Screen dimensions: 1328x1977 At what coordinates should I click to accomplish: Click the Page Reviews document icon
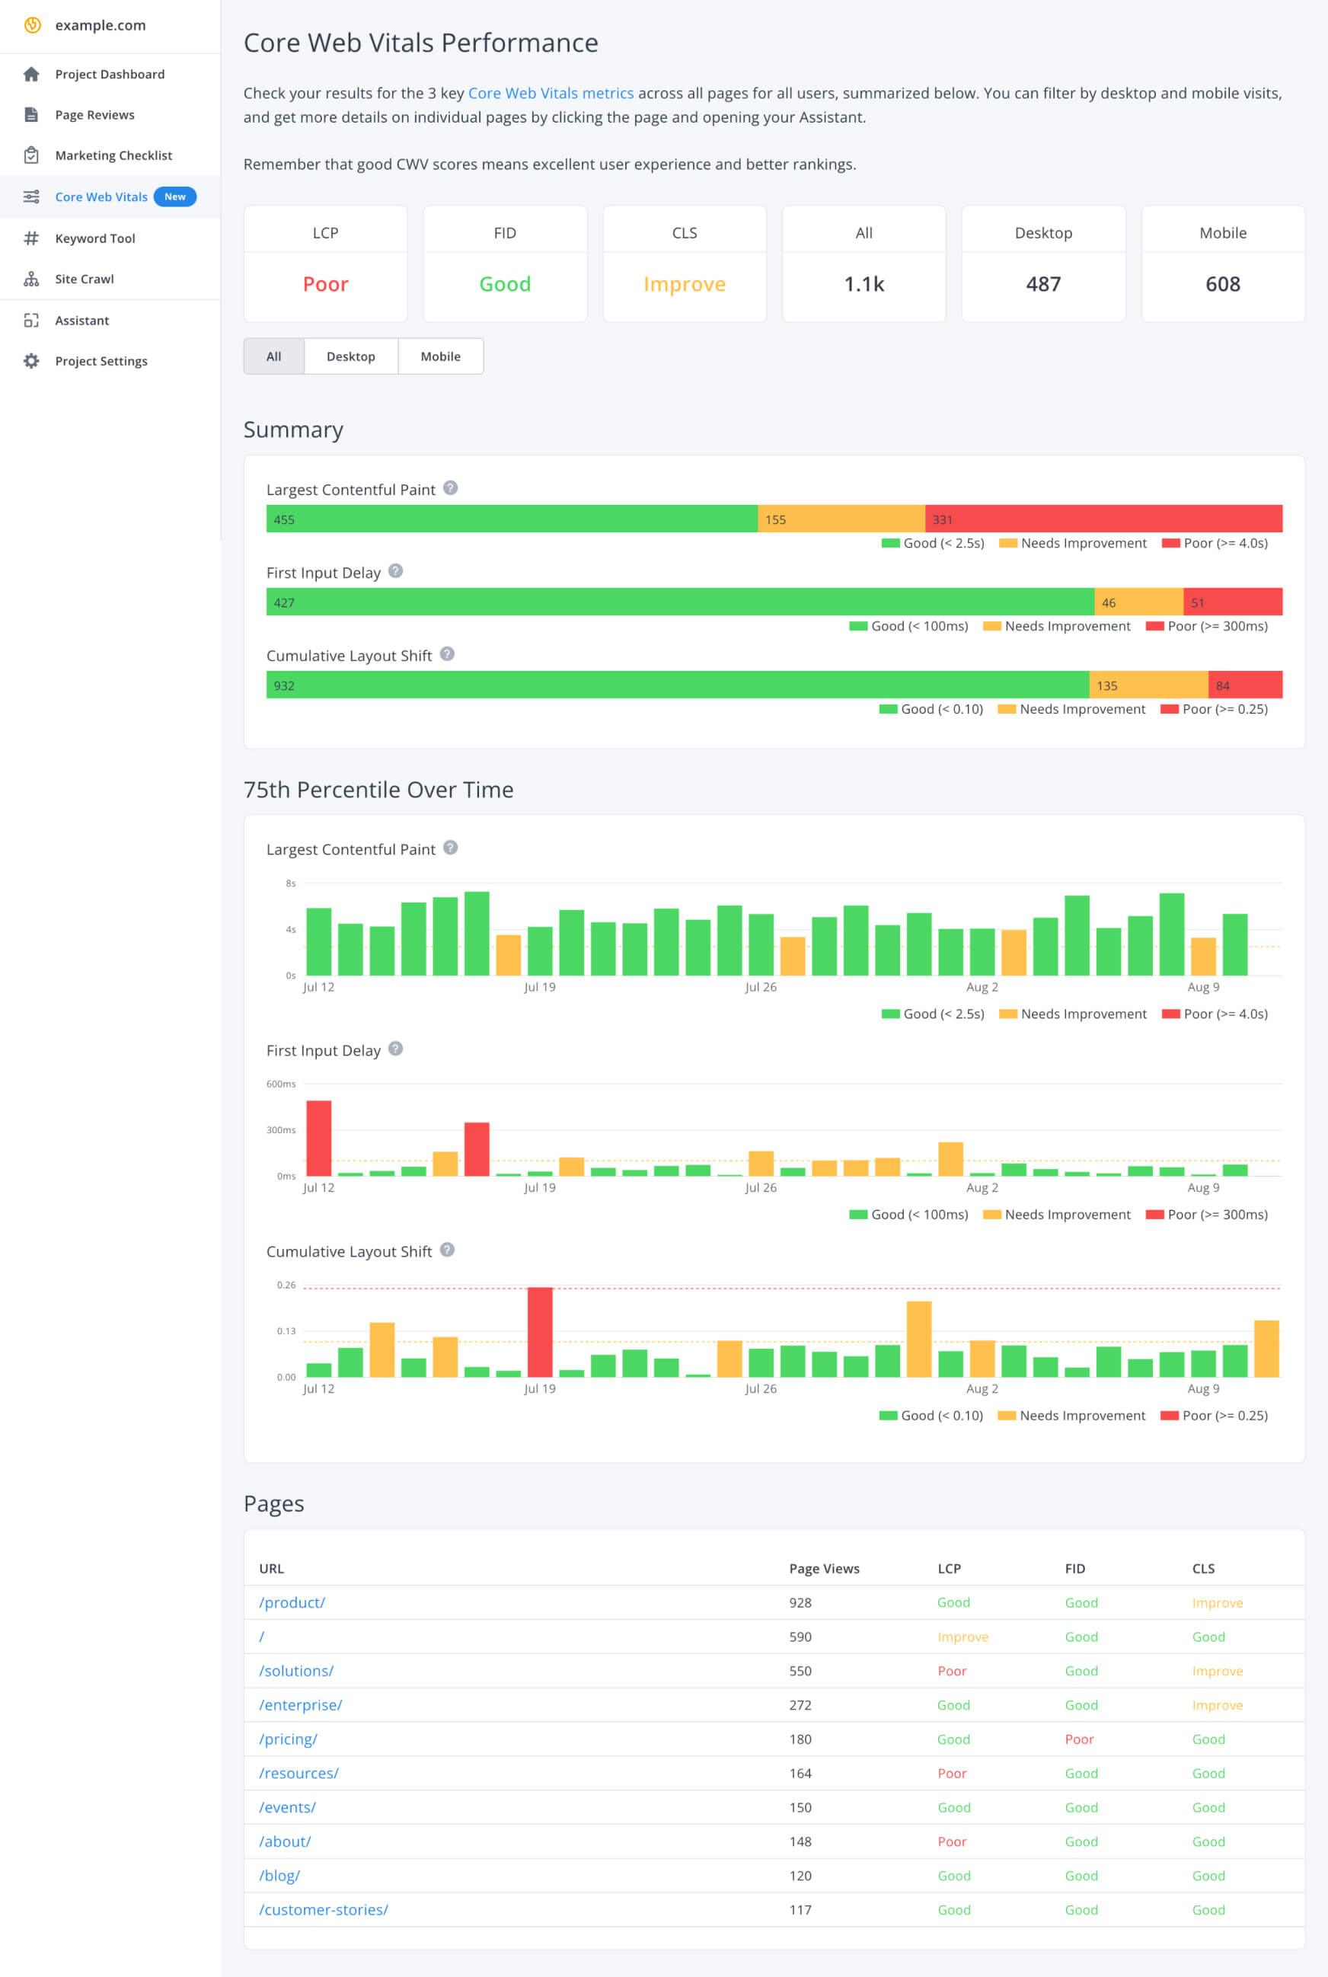point(31,115)
